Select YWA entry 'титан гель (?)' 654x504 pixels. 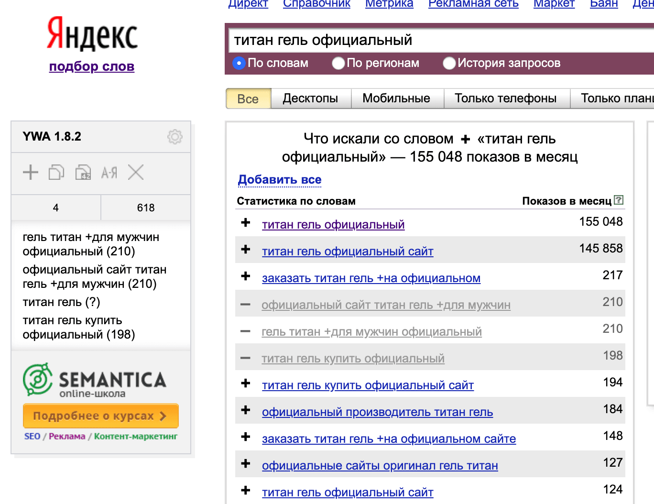click(61, 302)
